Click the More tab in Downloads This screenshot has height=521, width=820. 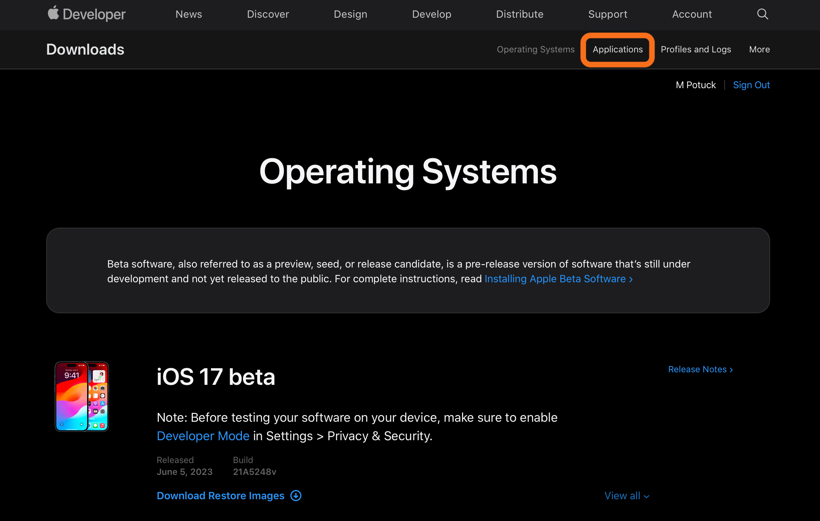tap(759, 49)
